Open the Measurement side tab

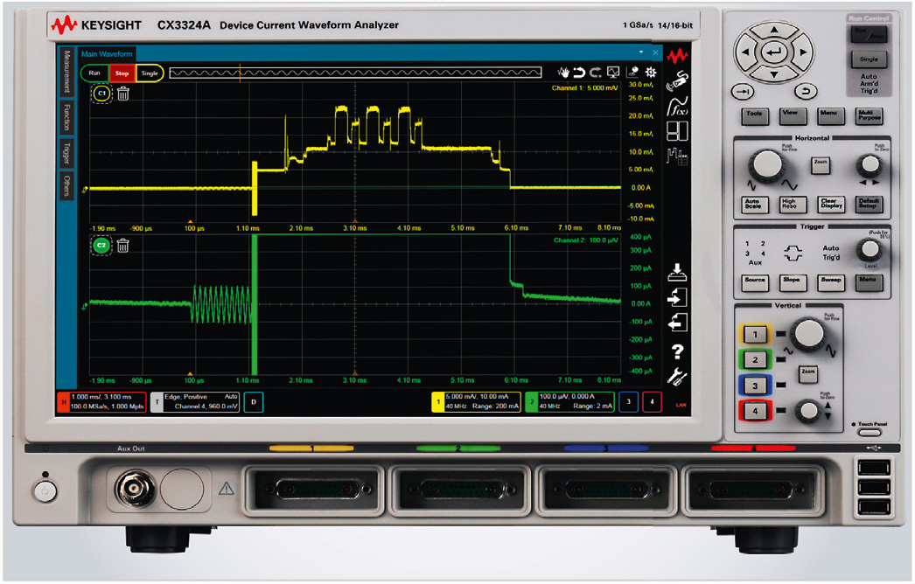(x=66, y=72)
